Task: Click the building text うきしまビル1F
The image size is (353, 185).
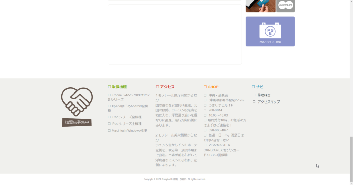Action: point(221,105)
